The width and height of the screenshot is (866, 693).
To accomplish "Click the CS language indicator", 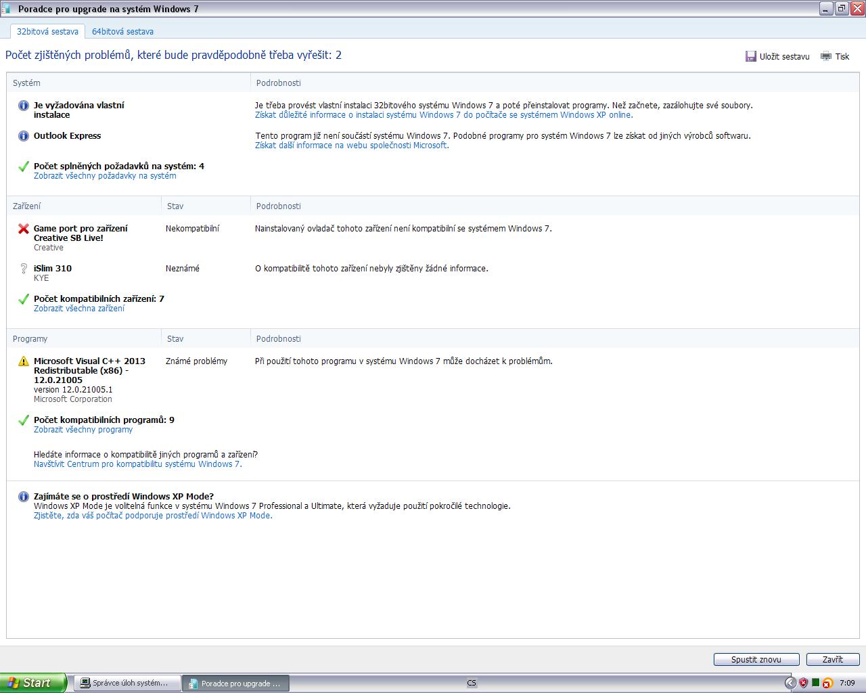I will [x=472, y=683].
